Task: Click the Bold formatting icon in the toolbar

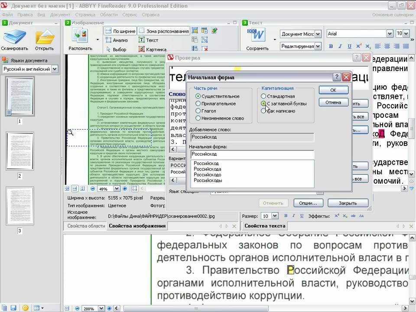Action: coord(331,46)
